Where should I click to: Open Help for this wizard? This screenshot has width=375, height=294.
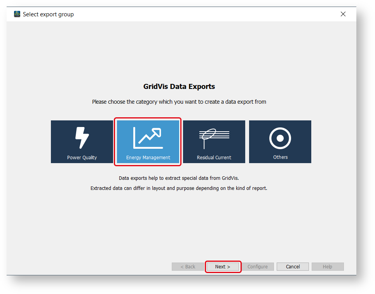[x=328, y=267]
